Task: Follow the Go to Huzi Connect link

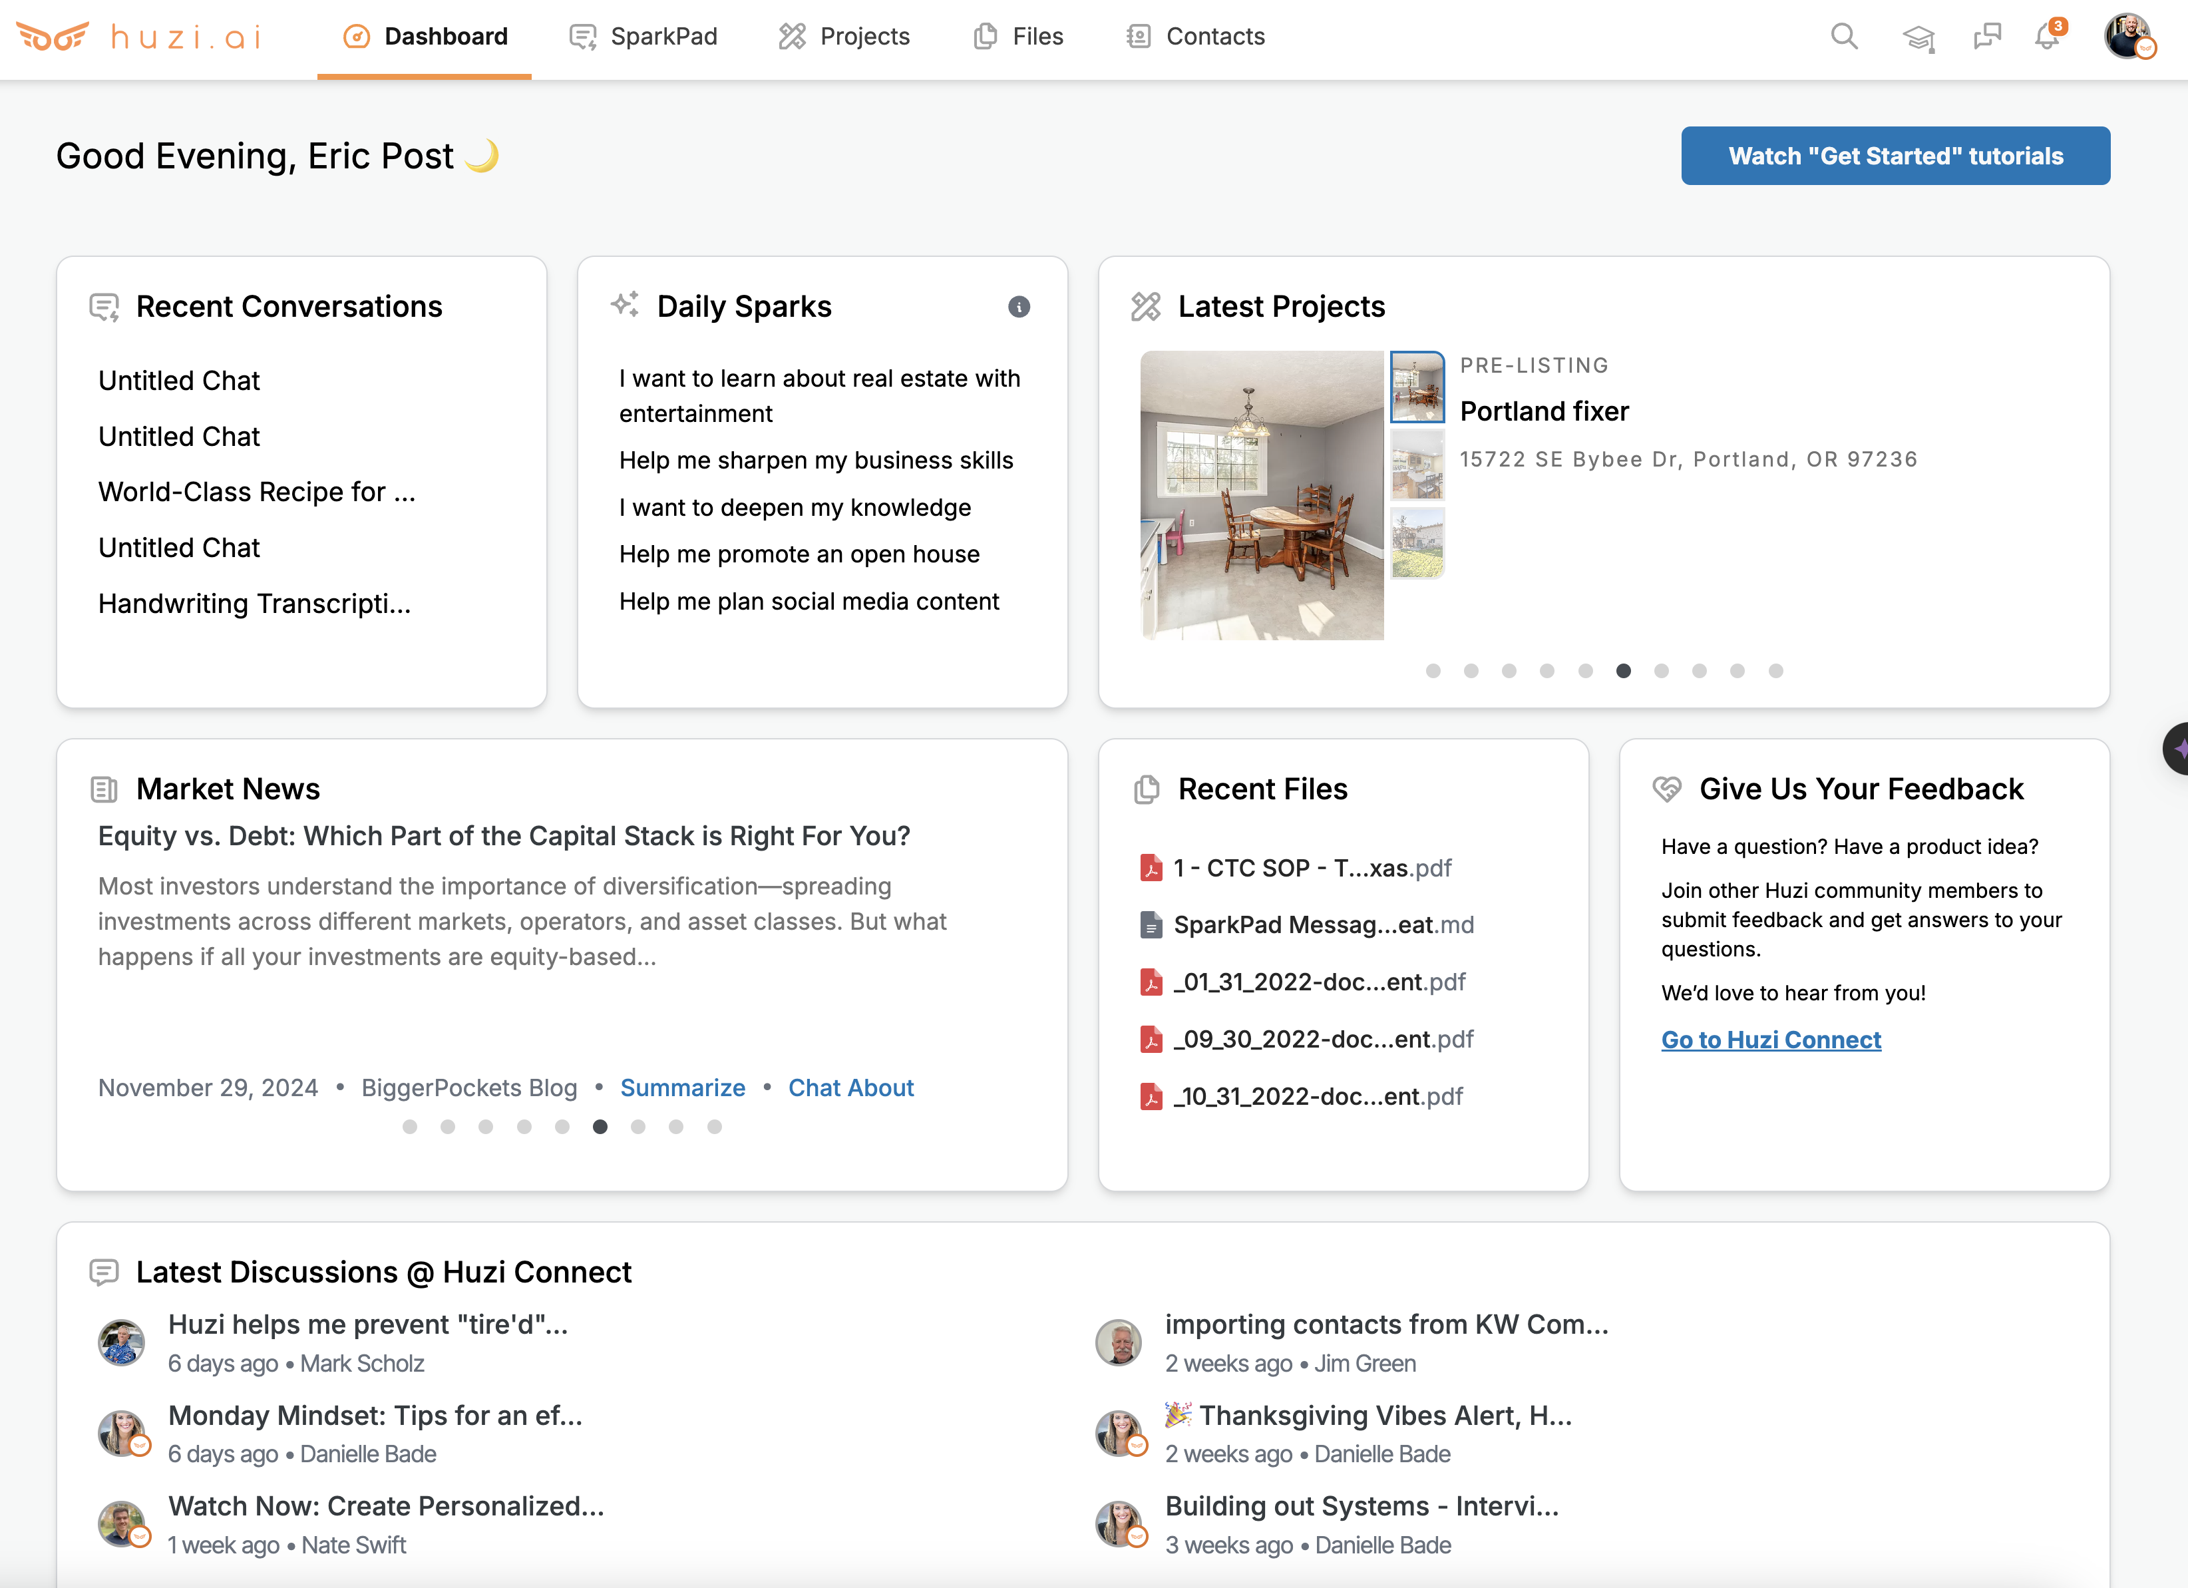Action: (x=1770, y=1040)
